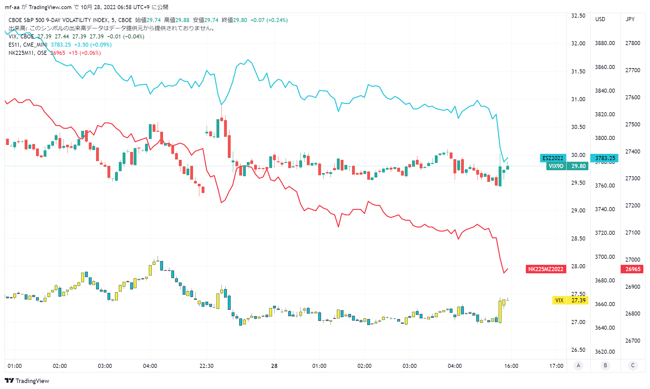Click the VIX9D series label

556,166
